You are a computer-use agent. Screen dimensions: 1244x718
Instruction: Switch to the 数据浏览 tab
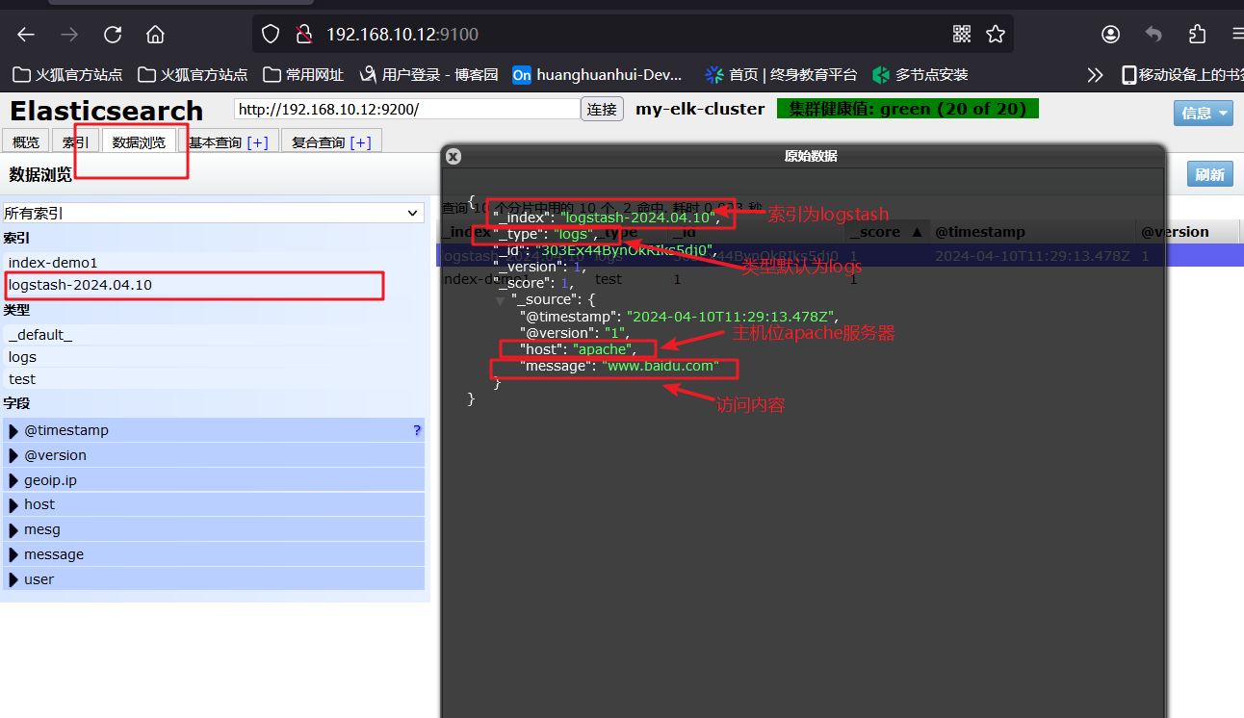139,142
